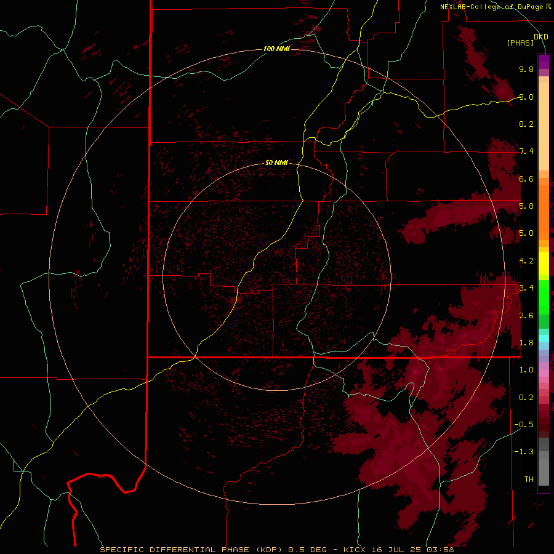Screen dimensions: 554x554
Task: Select the -0.5 legend value
Action: tap(524, 425)
